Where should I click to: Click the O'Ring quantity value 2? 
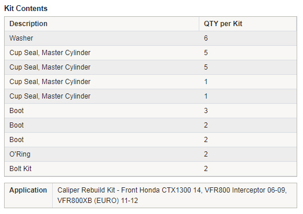coord(206,154)
